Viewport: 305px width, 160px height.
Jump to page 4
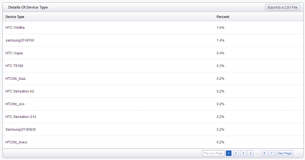tap(250, 153)
